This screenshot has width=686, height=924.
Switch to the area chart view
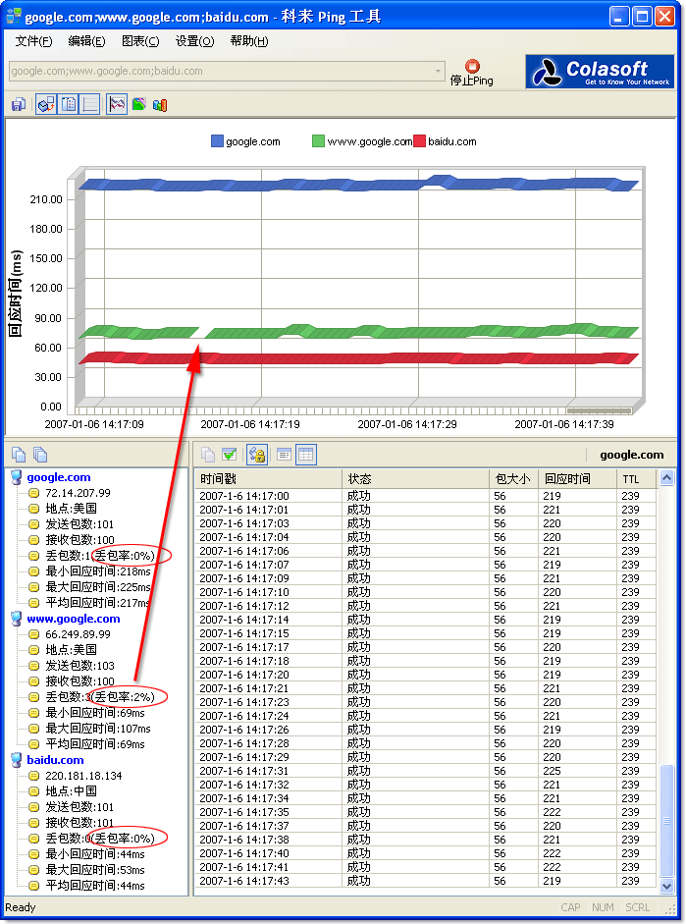click(139, 104)
